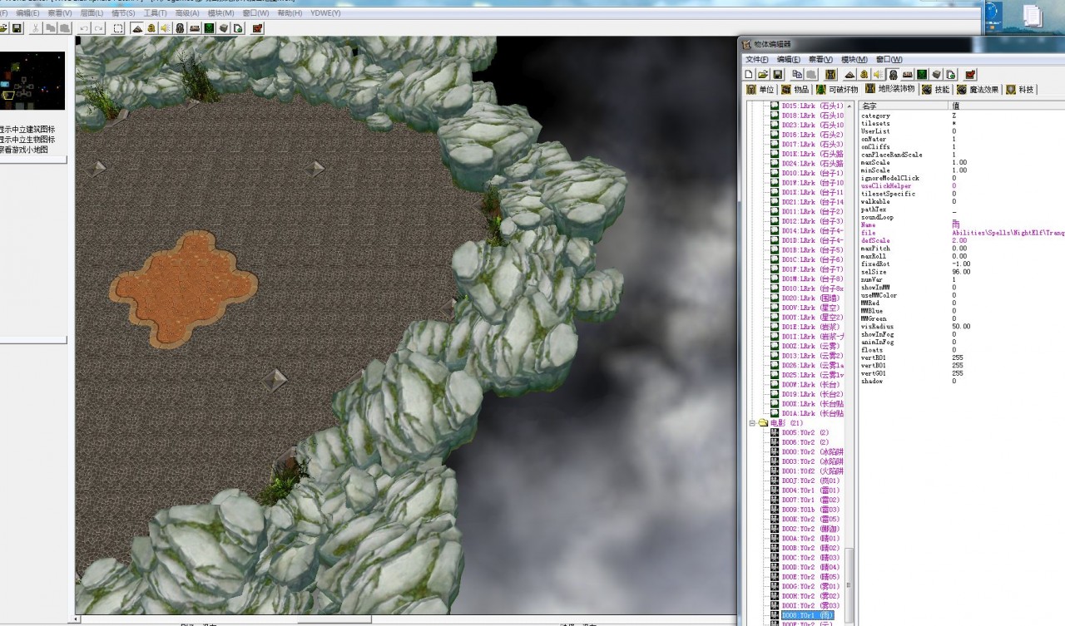Open AI Editor green icon in main toolbar

[x=209, y=28]
